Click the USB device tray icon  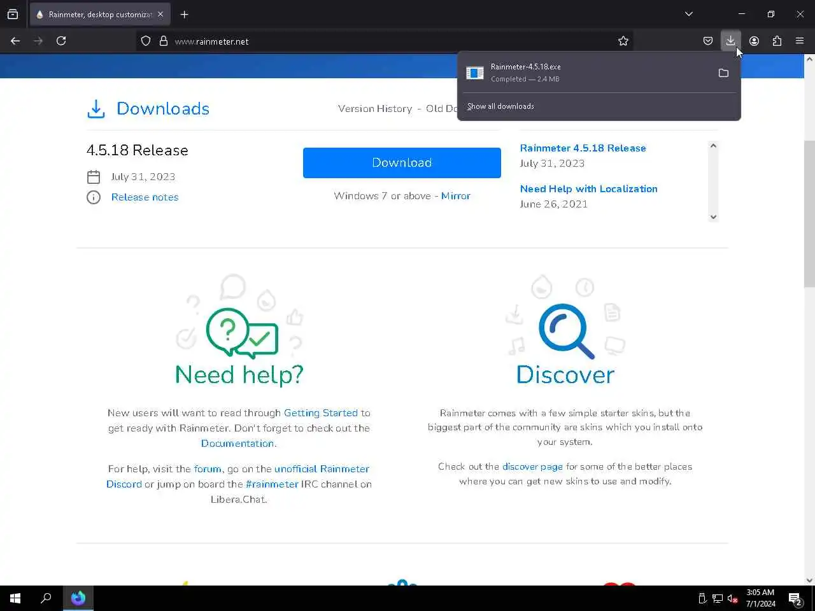pos(702,598)
